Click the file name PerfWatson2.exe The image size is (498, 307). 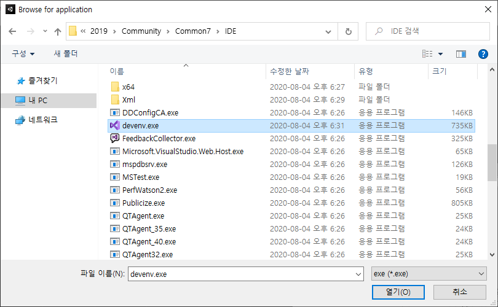coord(149,190)
